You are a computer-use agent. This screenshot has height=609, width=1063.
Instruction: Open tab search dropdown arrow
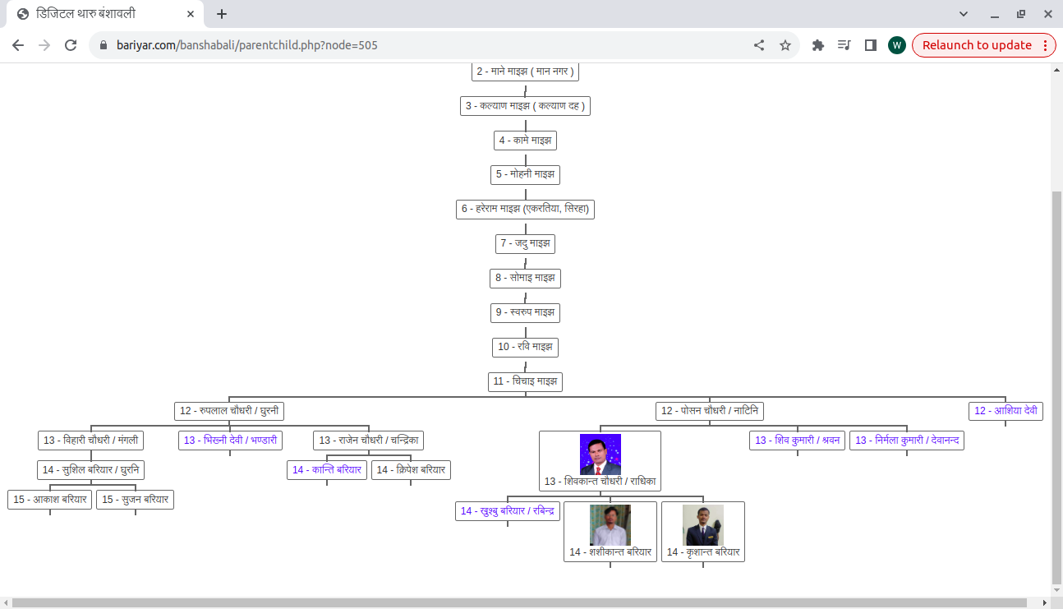(964, 14)
